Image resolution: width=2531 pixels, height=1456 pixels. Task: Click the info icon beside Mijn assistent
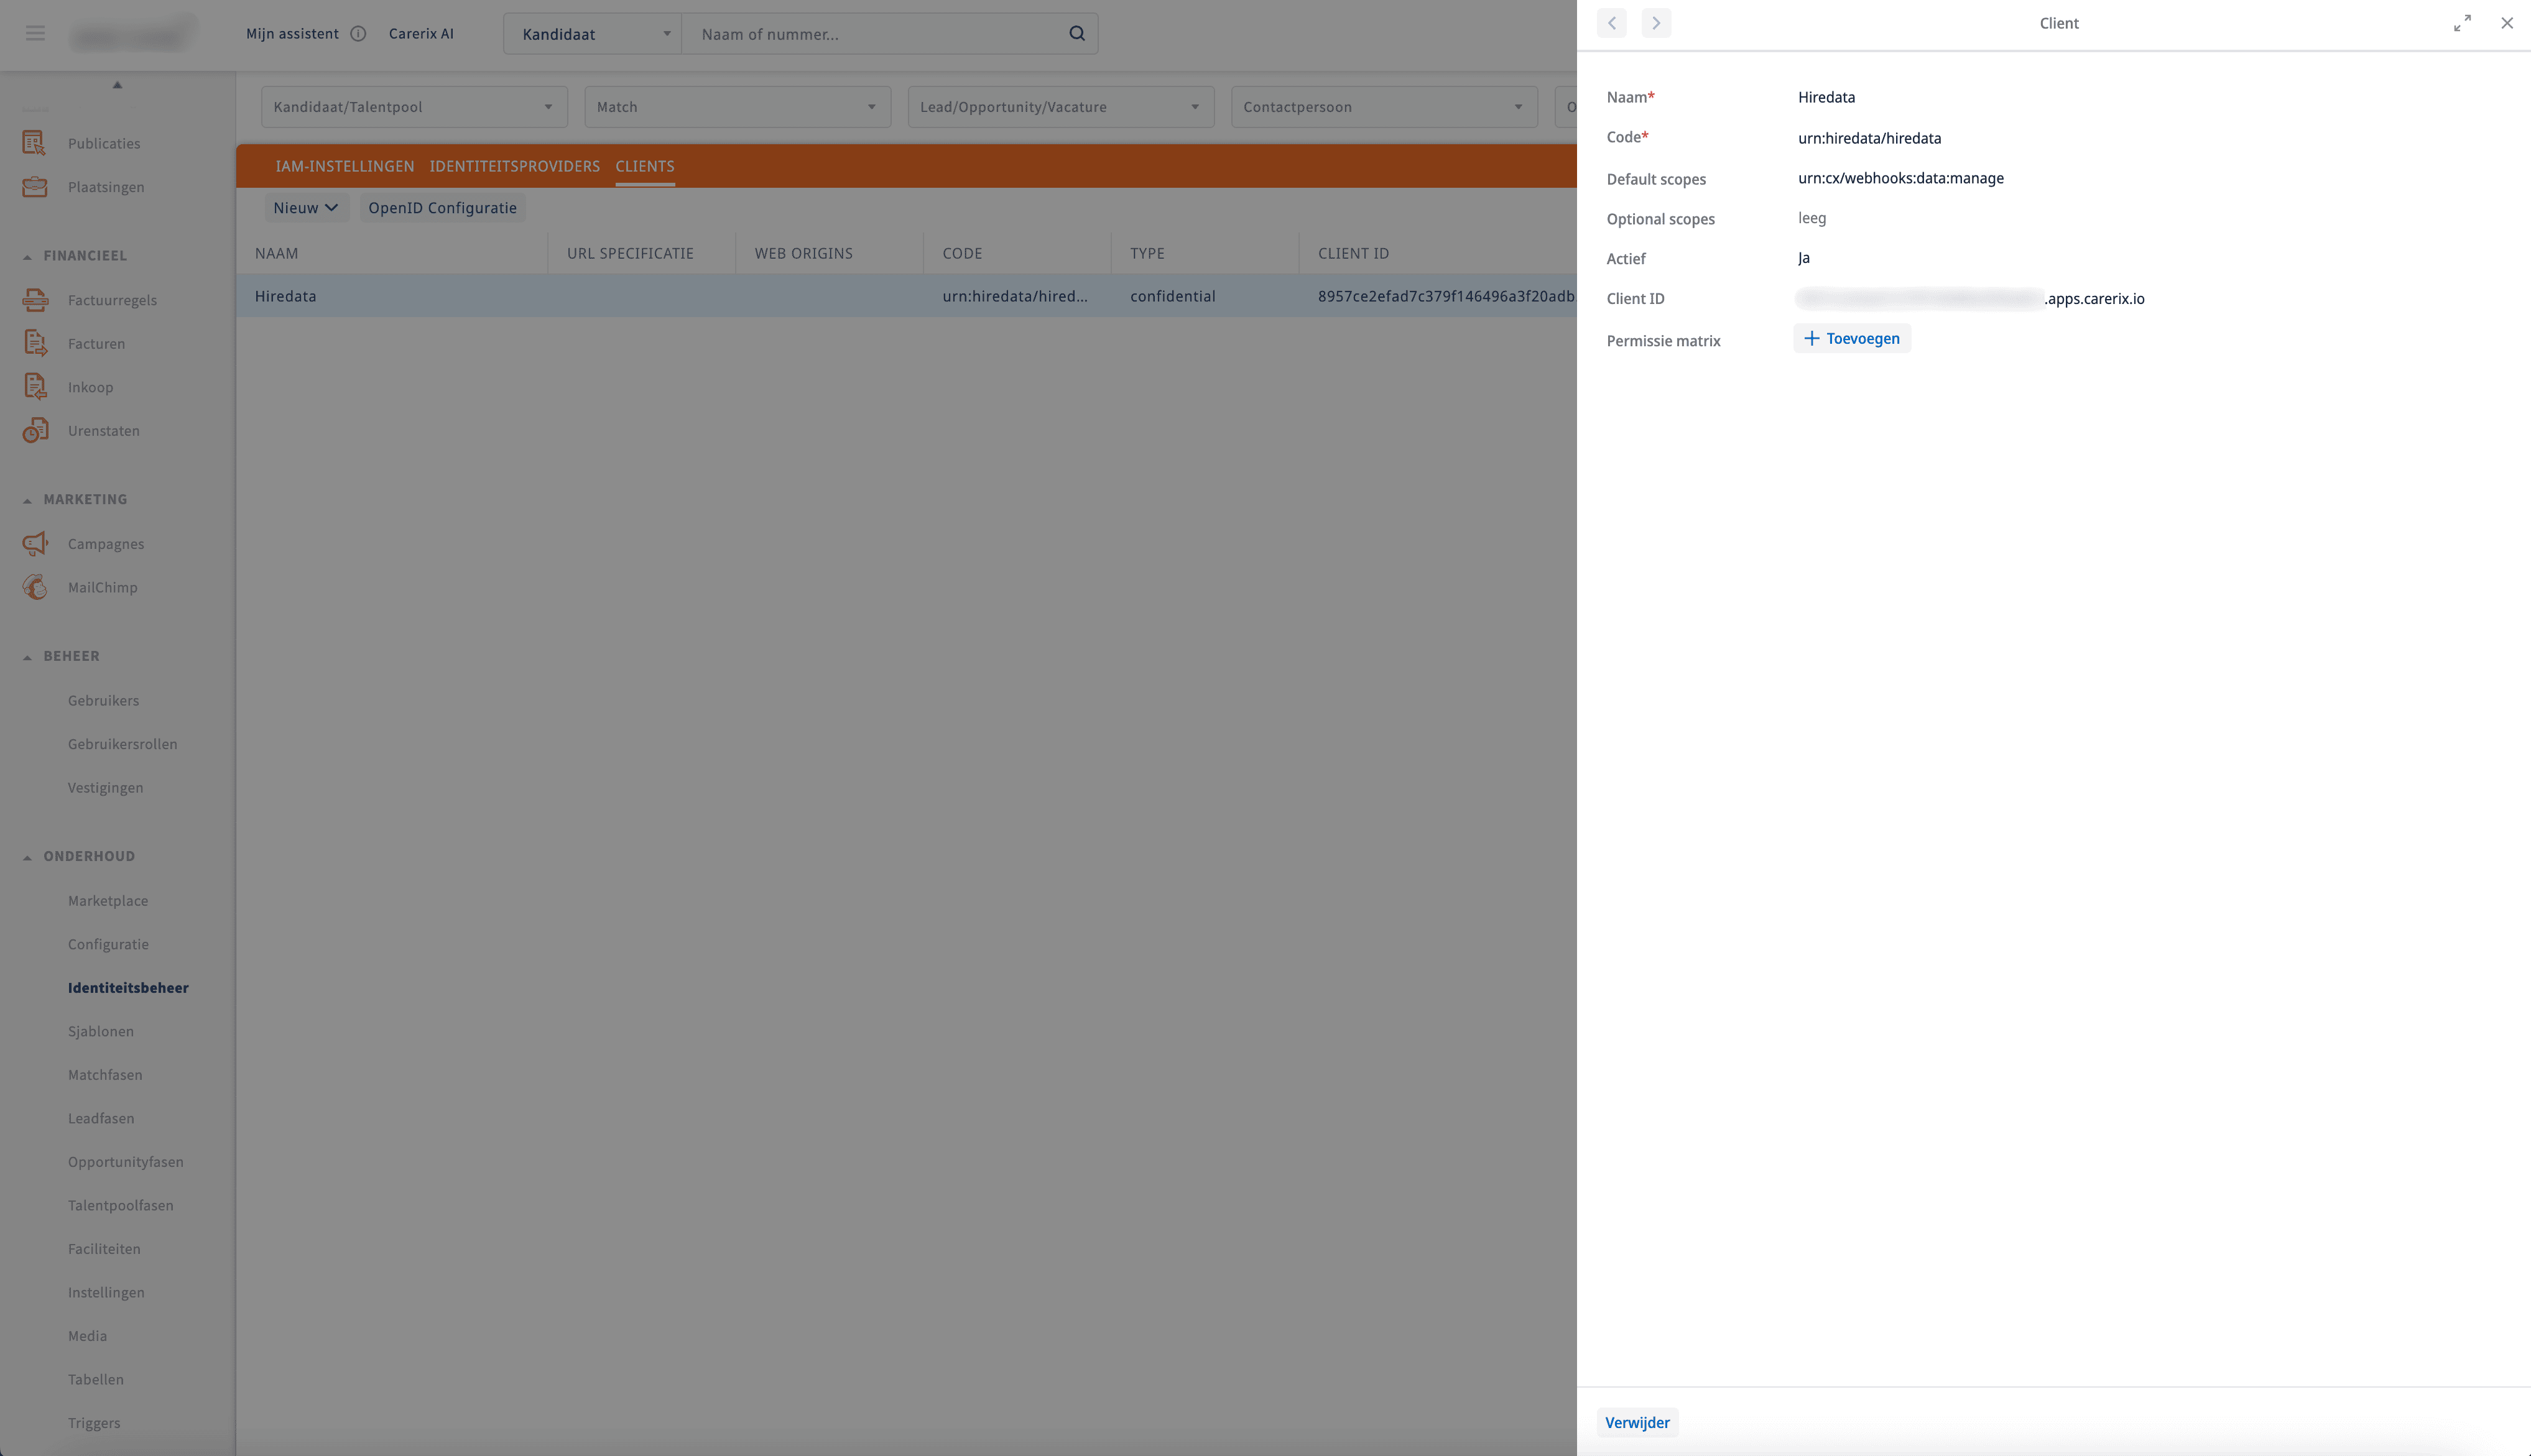click(x=358, y=33)
